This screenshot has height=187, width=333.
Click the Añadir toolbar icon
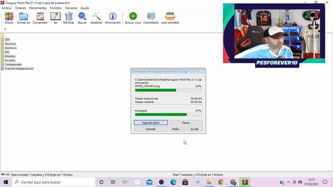[x=9, y=18]
